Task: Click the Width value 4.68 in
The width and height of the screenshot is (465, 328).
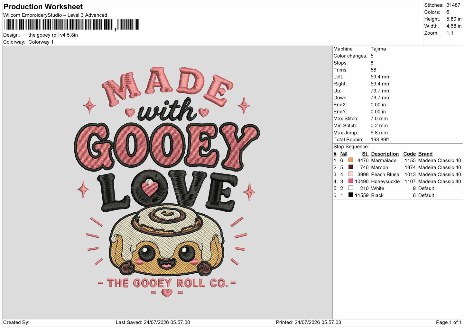Action: pyautogui.click(x=454, y=26)
